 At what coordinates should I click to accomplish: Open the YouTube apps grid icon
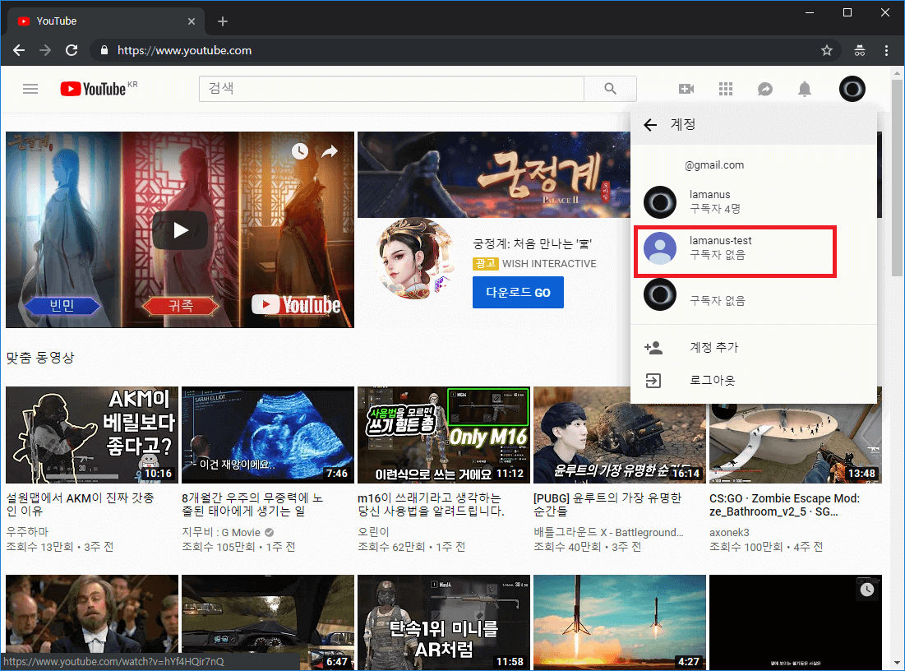point(725,89)
